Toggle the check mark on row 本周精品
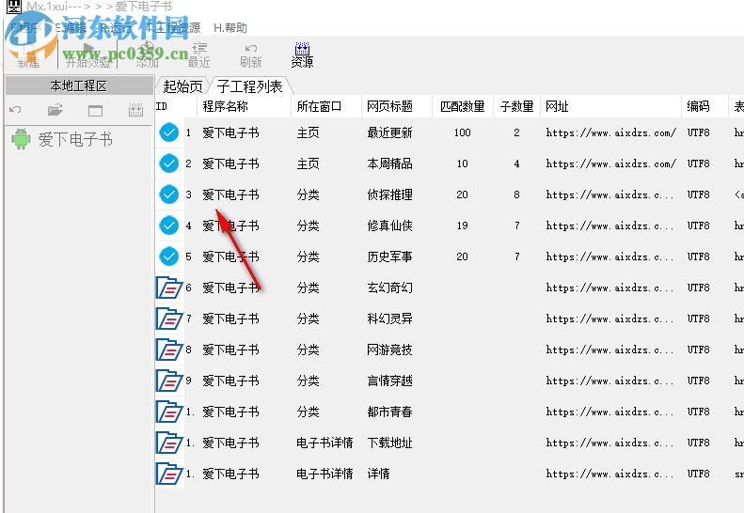744x513 pixels. pos(169,163)
